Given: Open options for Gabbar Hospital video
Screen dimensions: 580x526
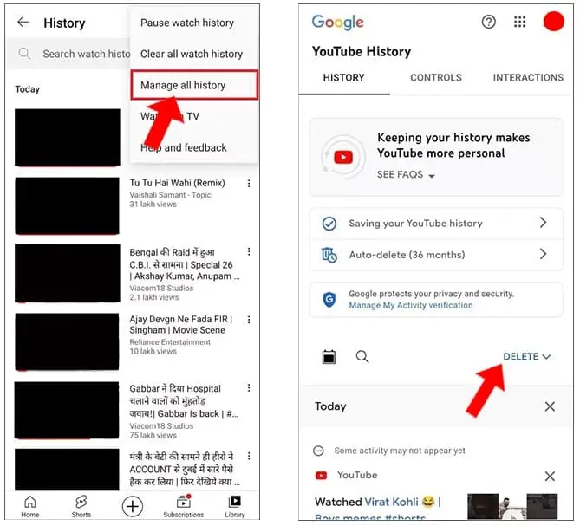Looking at the screenshot, I should pyautogui.click(x=249, y=387).
